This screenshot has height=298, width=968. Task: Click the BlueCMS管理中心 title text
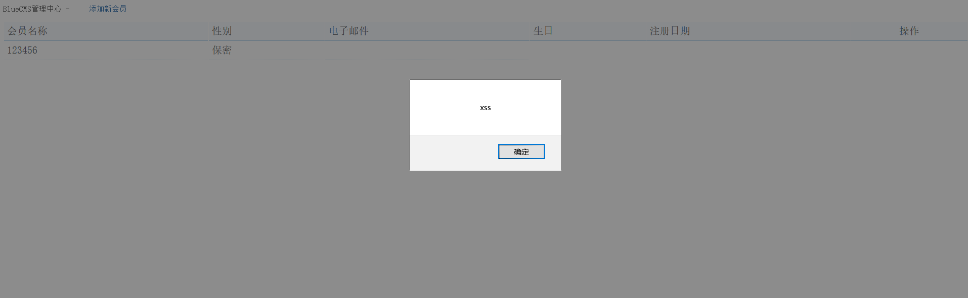[x=32, y=9]
